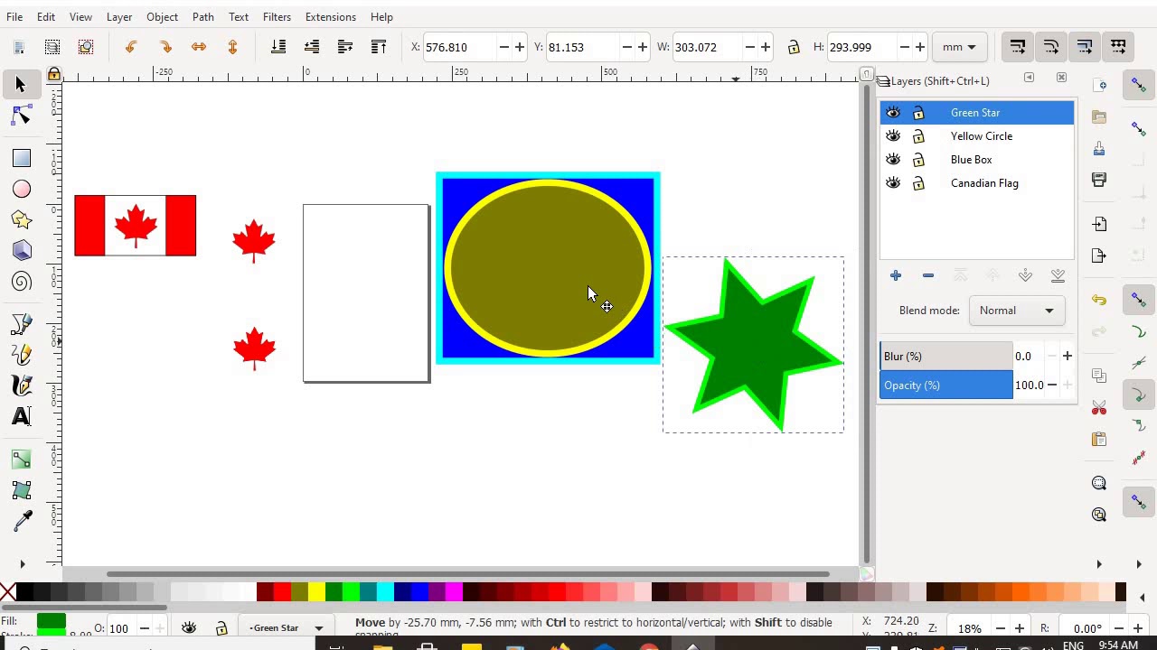Select the Star polygon tool

pyautogui.click(x=22, y=219)
